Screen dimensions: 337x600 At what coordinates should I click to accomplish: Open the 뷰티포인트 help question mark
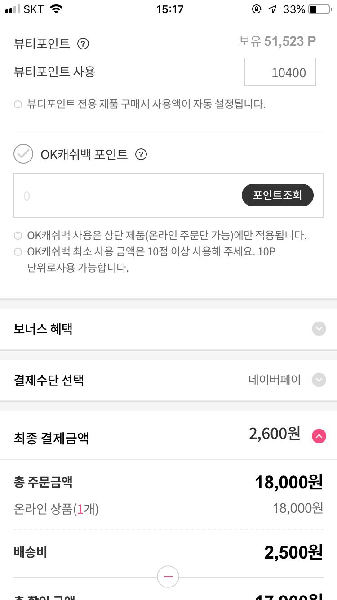coord(83,44)
